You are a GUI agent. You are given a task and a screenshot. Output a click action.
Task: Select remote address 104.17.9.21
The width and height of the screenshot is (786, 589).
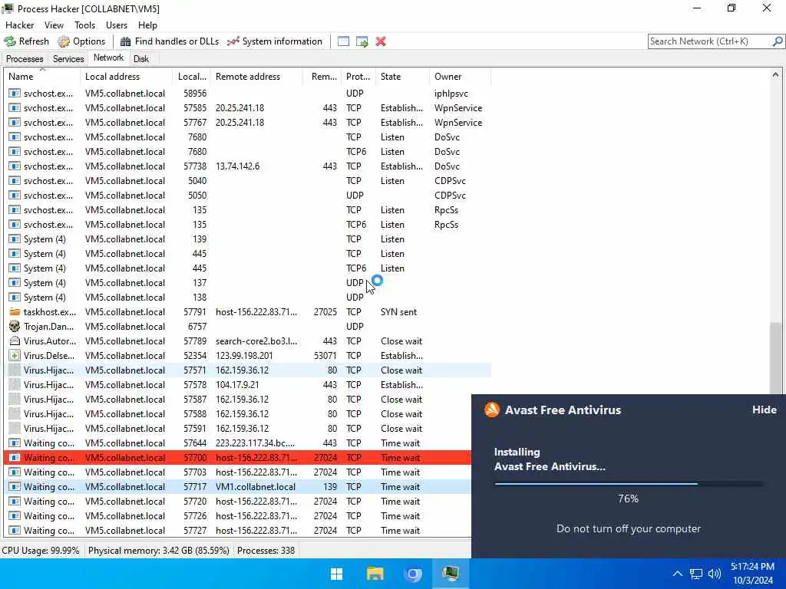238,385
